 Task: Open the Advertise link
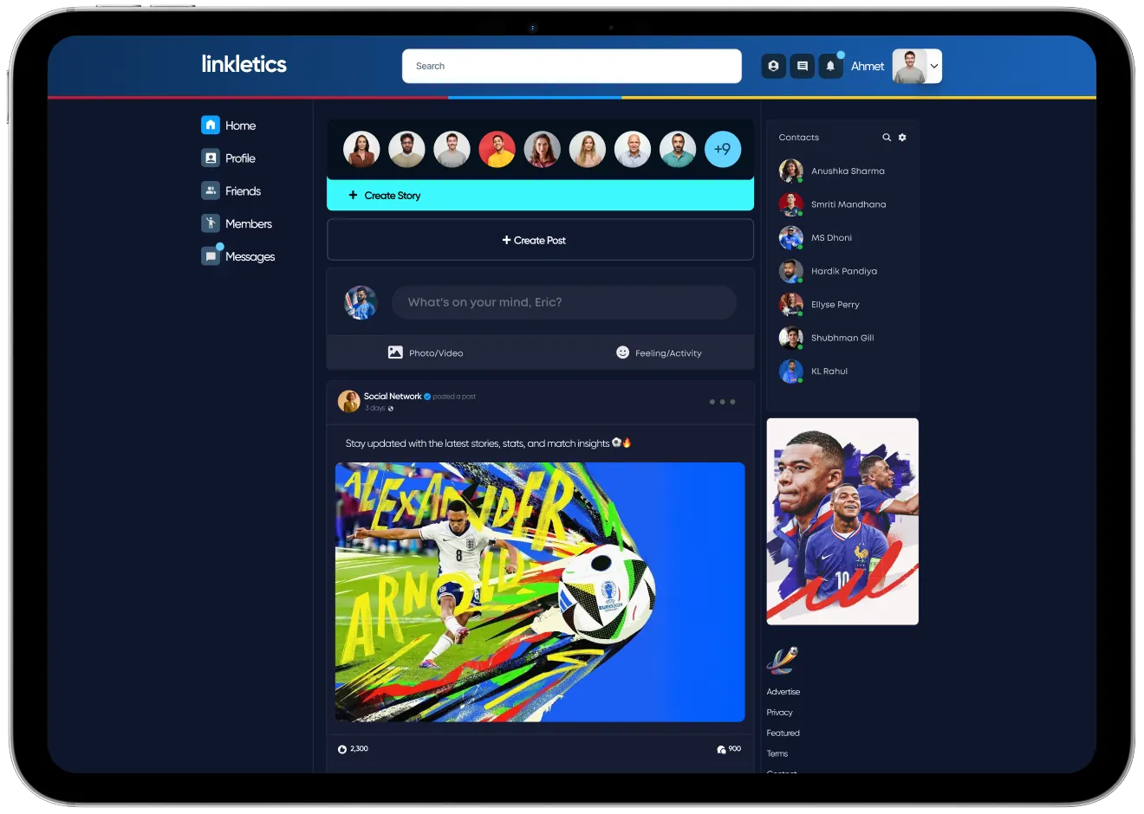[x=783, y=692]
